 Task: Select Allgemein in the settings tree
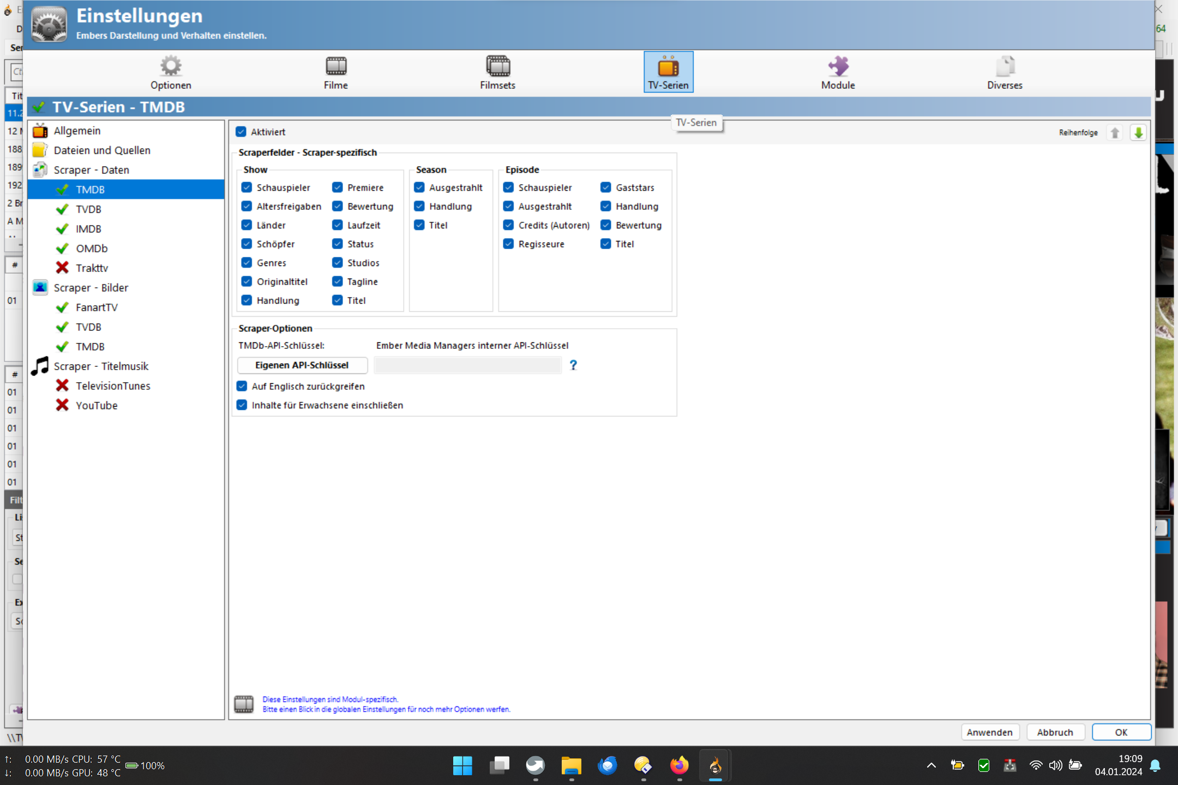tap(77, 131)
